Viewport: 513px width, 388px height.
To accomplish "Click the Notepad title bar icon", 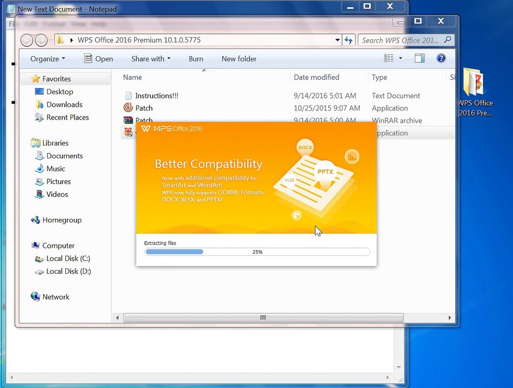I will point(11,9).
